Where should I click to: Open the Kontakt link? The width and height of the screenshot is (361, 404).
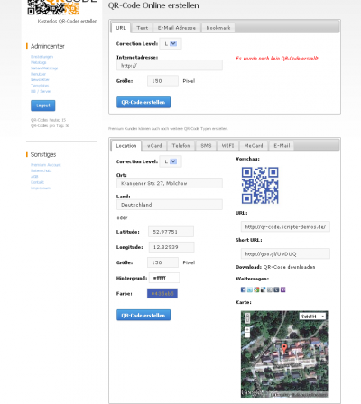37,182
